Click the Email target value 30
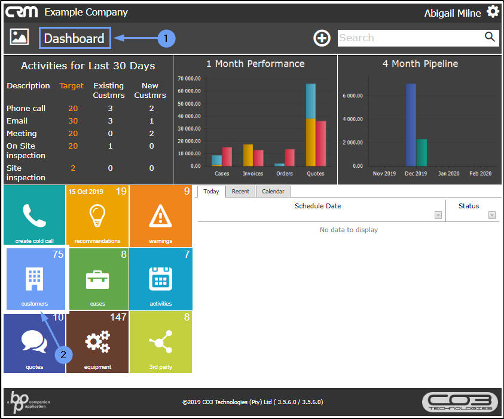 coord(73,121)
